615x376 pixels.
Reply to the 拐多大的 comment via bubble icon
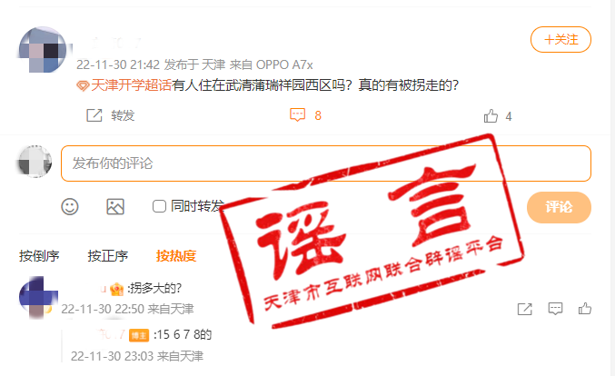[555, 309]
